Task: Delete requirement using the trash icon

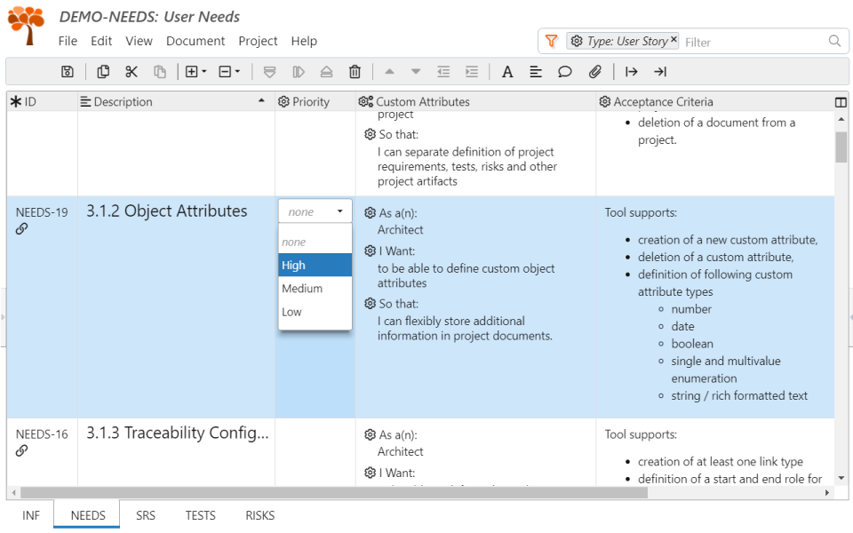Action: [x=355, y=71]
